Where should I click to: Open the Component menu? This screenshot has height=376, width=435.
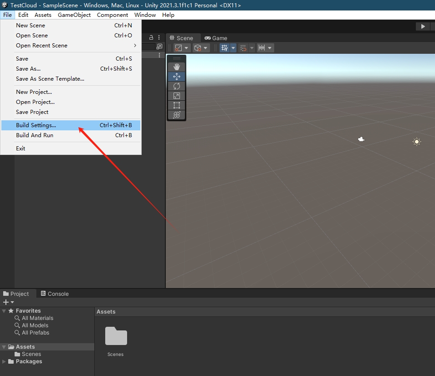click(x=113, y=15)
